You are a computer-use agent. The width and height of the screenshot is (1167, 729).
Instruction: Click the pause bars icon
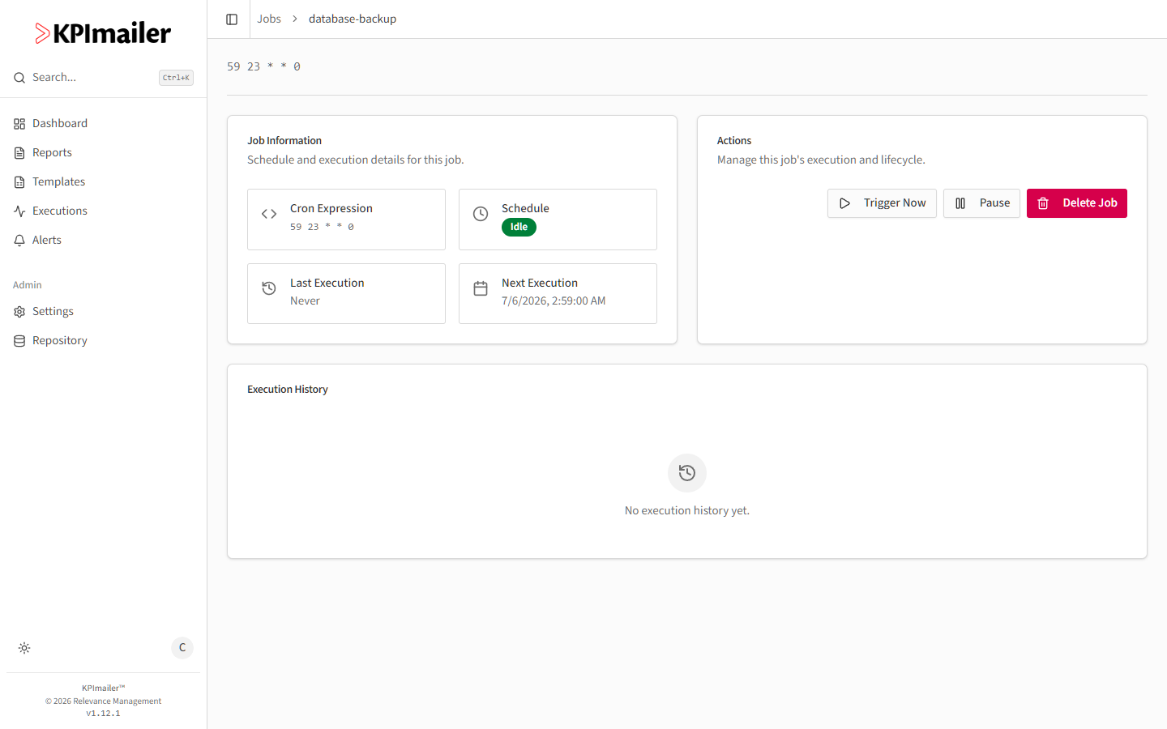point(960,203)
